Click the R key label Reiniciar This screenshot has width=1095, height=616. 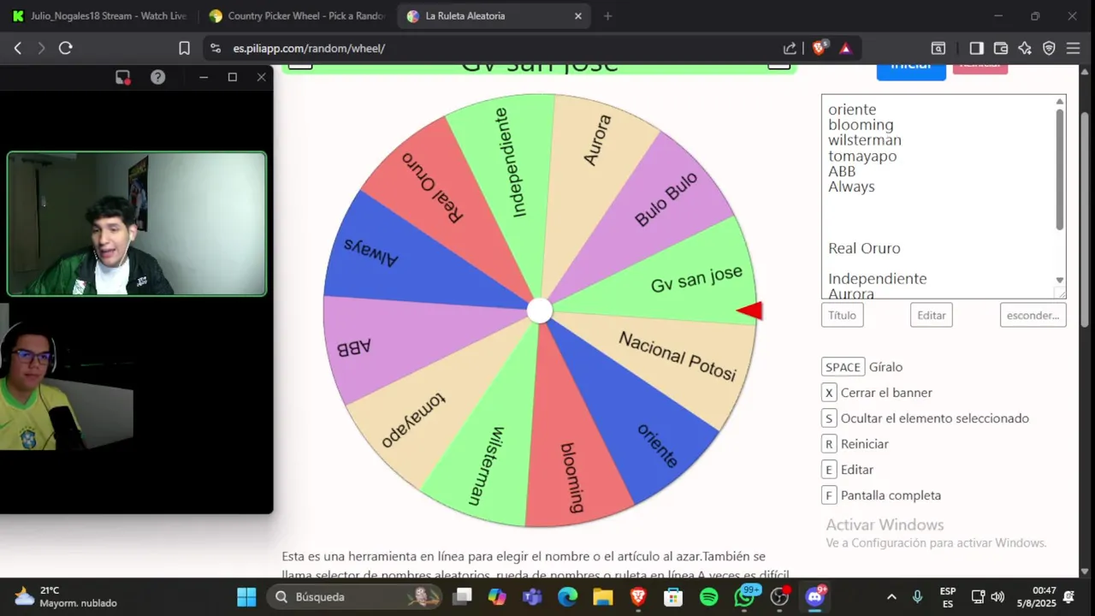coord(828,444)
